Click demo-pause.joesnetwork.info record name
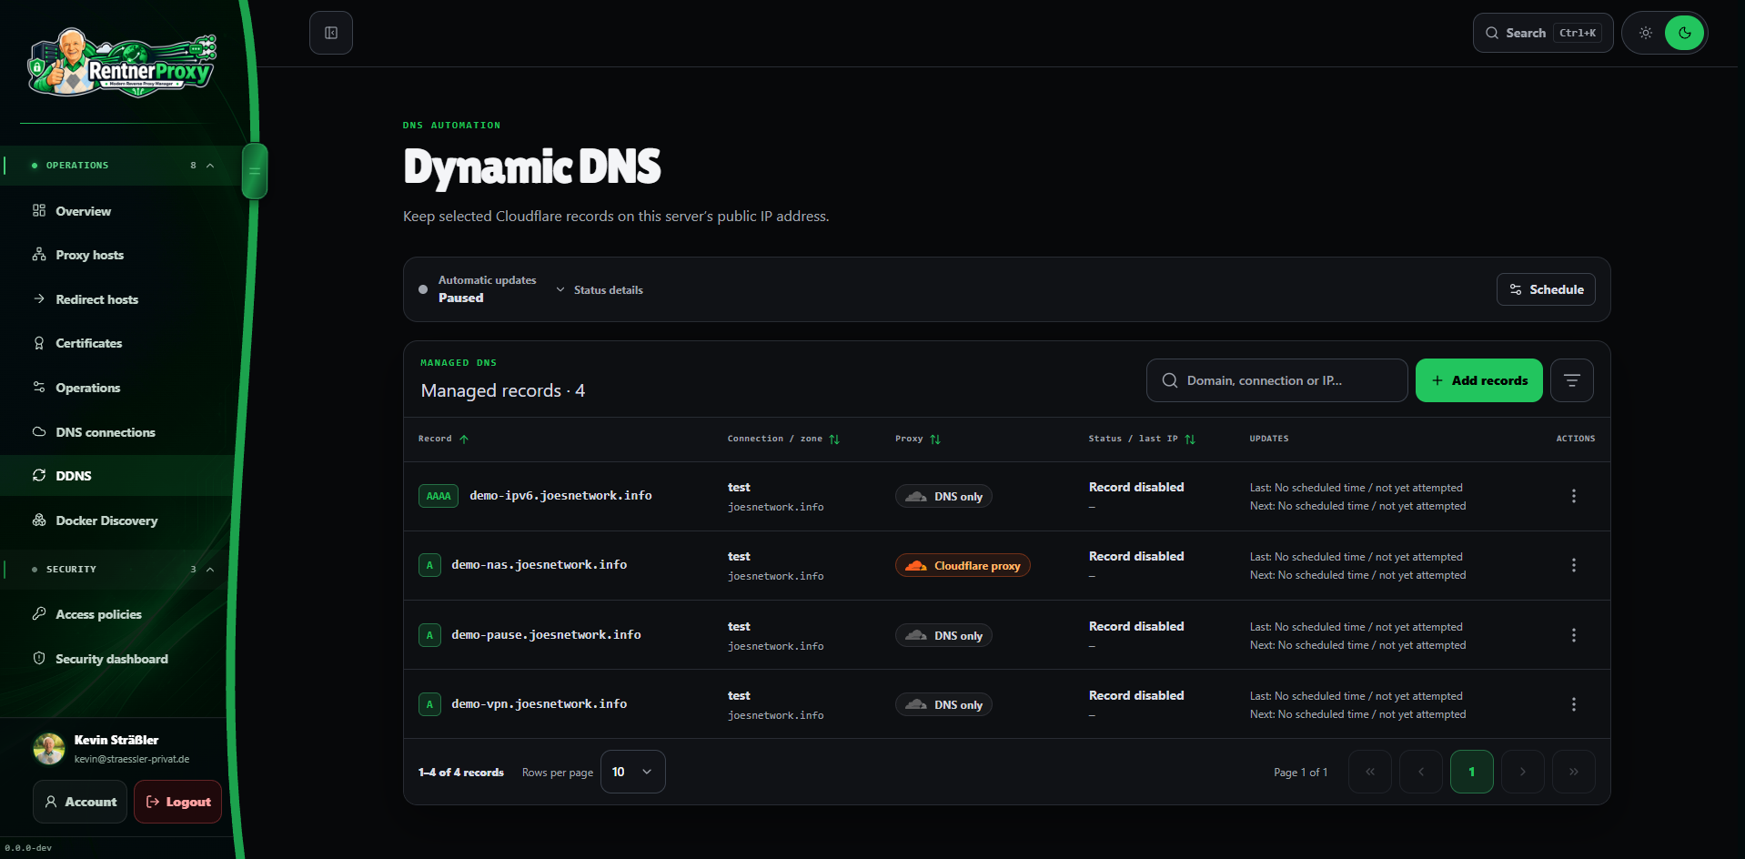The height and width of the screenshot is (859, 1745). point(546,635)
